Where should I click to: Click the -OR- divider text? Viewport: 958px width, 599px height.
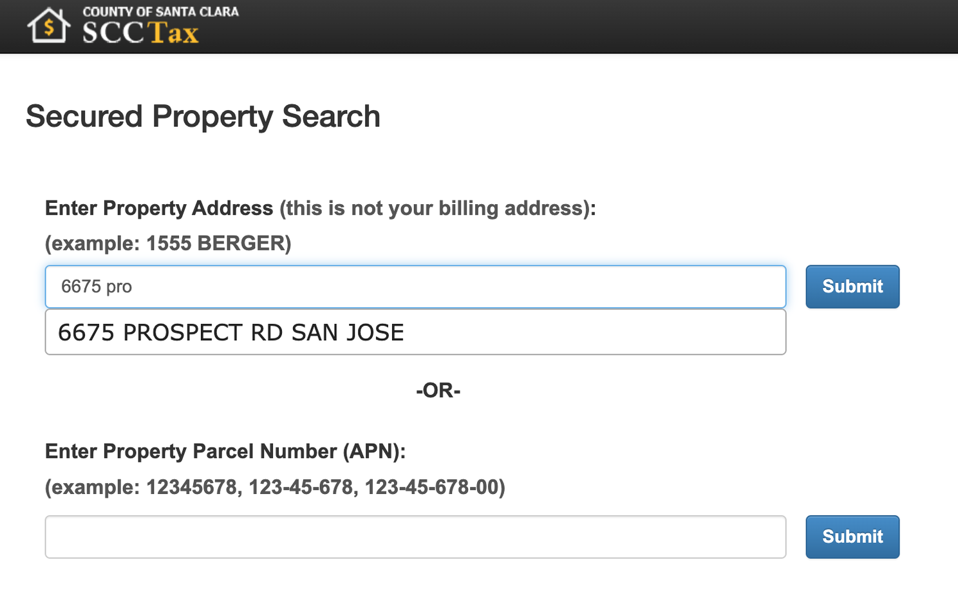(438, 390)
